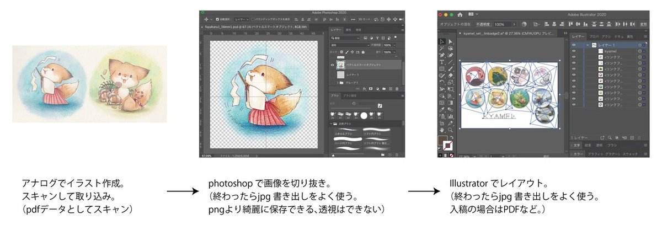Add layer style fx in Photoshop Layers panel

(365, 89)
